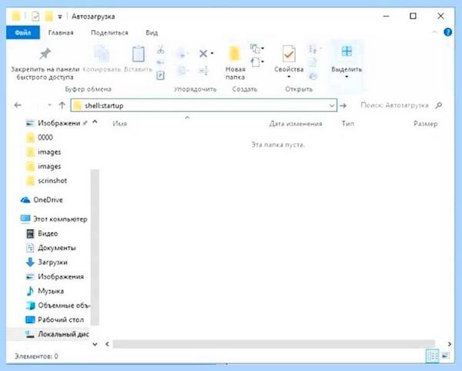The height and width of the screenshot is (371, 462).
Task: Click the Paste shortcut icon
Action: tap(160, 75)
